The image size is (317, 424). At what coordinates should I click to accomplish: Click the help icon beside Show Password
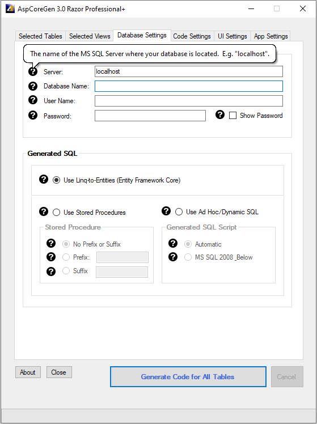[x=220, y=115]
